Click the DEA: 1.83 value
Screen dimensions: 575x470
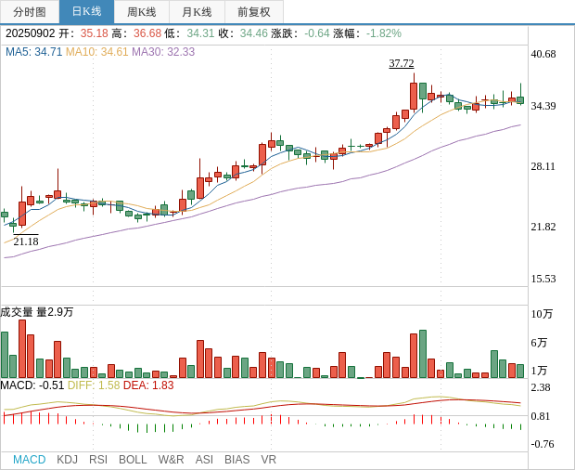[x=148, y=385]
